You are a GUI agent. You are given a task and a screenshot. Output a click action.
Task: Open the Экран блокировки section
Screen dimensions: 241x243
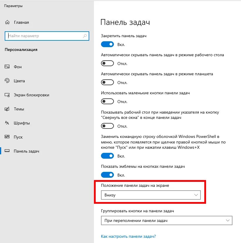click(31, 95)
